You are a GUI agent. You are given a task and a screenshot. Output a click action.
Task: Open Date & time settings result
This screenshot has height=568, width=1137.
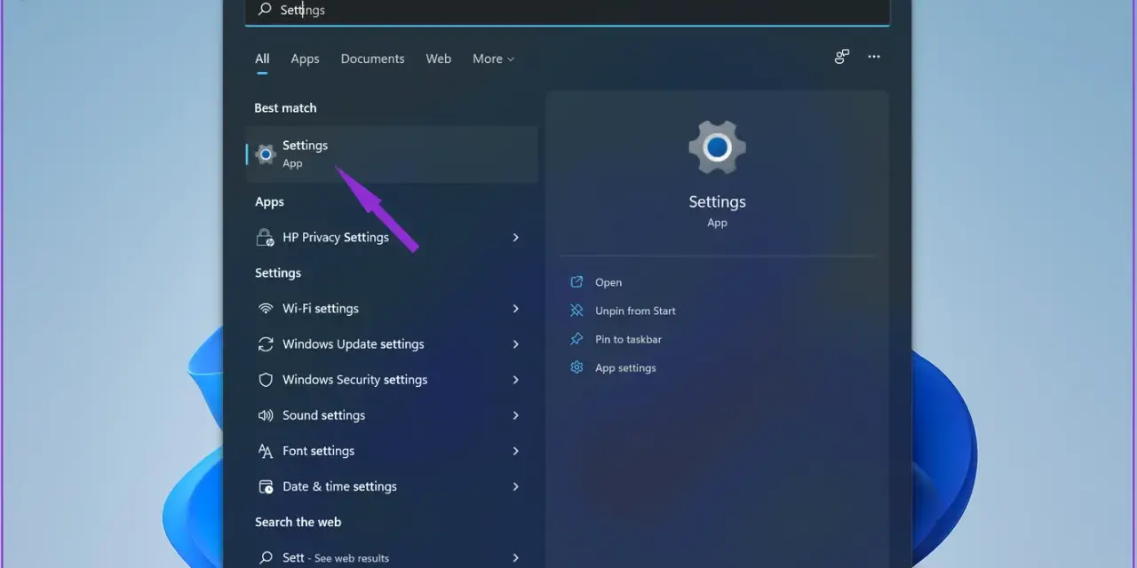[392, 486]
